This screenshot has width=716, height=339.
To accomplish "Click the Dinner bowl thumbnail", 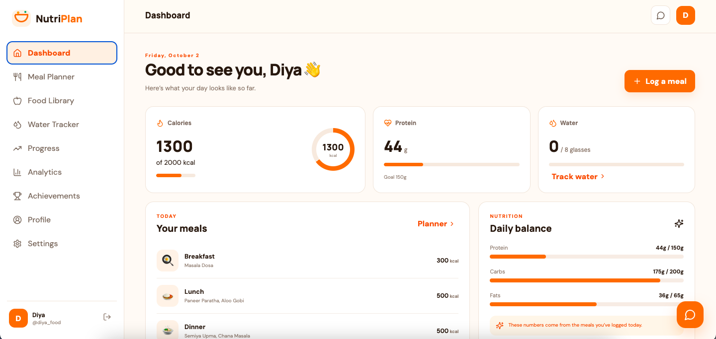I will (168, 330).
